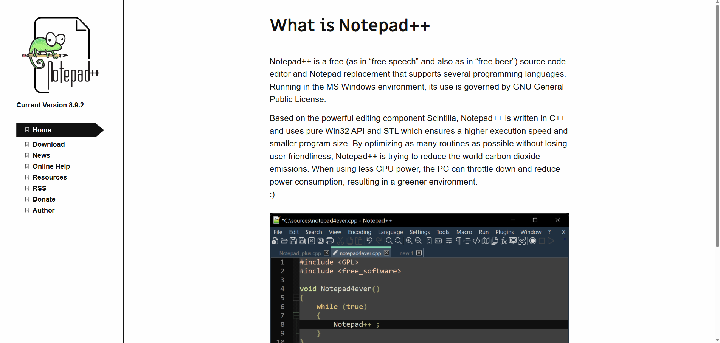Click the New file icon in screenshot toolbar
Viewport: 720px width, 343px height.
click(x=275, y=241)
